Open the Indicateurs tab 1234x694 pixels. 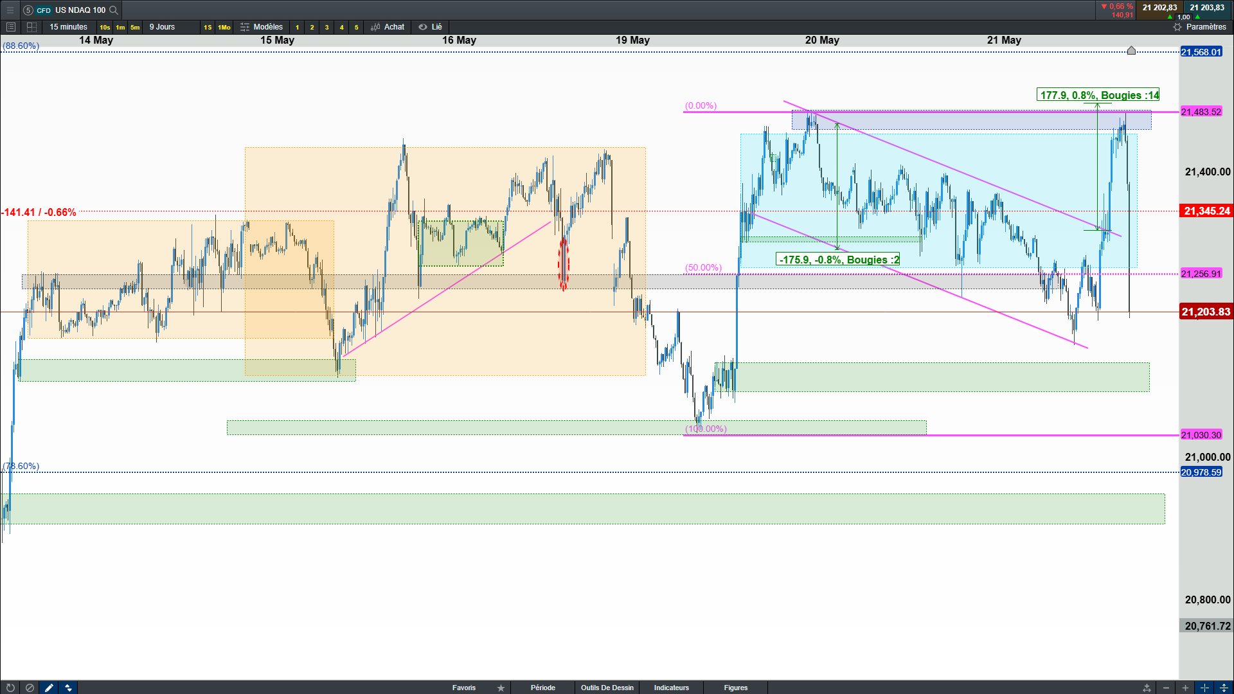tap(671, 688)
